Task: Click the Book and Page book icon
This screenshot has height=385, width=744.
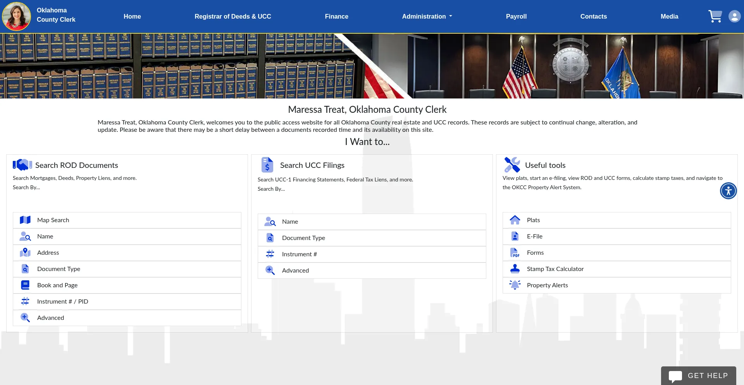Action: pos(25,285)
